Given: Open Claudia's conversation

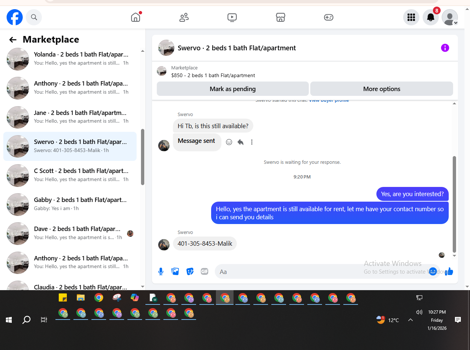Looking at the screenshot, I should (70, 285).
